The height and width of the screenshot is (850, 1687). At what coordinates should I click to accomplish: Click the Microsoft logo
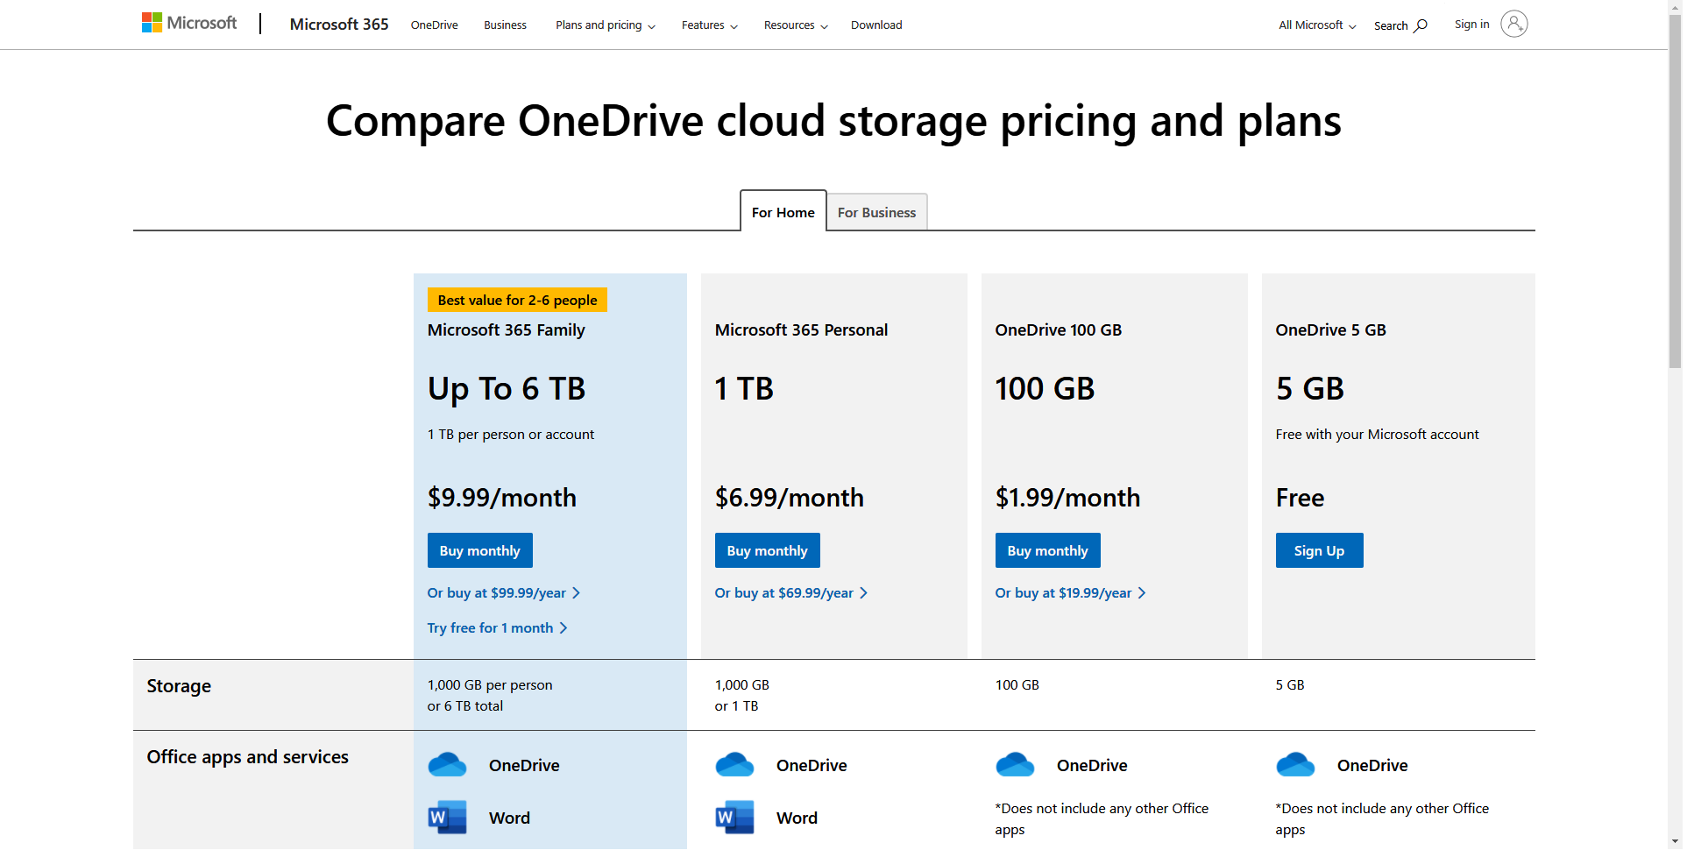point(189,23)
